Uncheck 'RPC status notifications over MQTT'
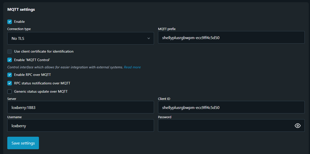Viewport: 310px width, 154px height. (10, 83)
